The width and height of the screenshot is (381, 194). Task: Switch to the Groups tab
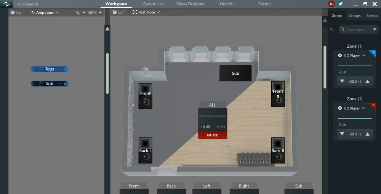[x=354, y=16]
